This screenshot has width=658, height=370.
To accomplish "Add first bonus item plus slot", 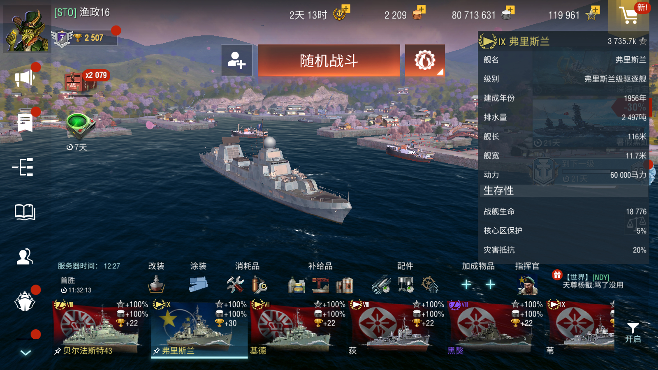I will [x=466, y=284].
